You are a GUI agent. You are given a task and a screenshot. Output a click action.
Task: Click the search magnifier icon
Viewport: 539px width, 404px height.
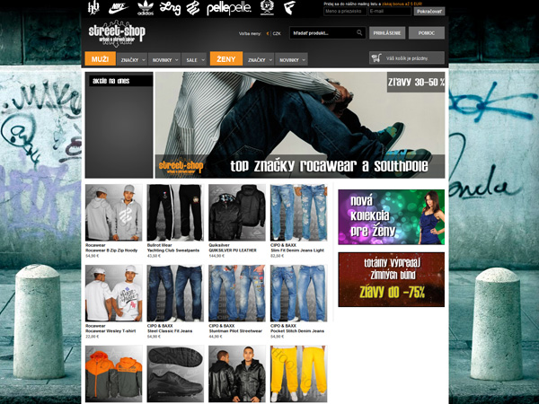point(359,32)
